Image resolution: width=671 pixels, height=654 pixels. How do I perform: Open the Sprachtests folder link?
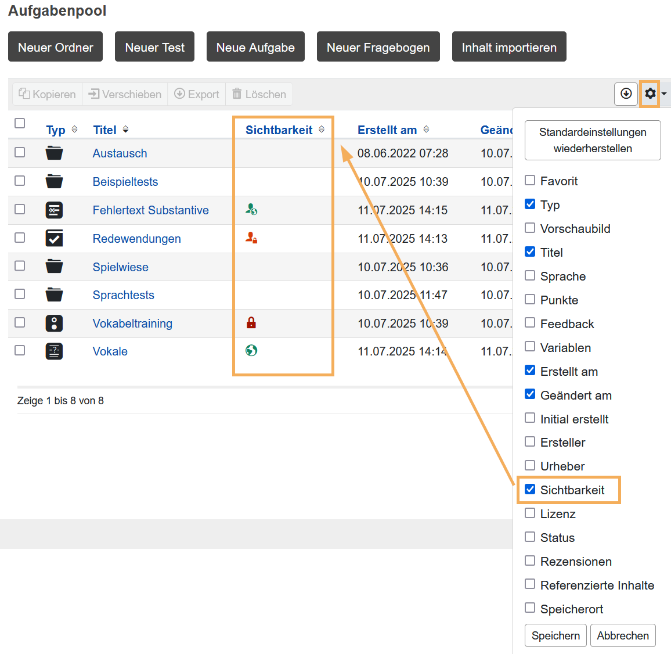pyautogui.click(x=123, y=295)
